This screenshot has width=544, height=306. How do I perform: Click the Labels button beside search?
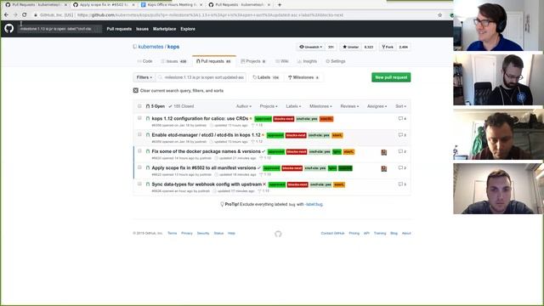pyautogui.click(x=266, y=77)
